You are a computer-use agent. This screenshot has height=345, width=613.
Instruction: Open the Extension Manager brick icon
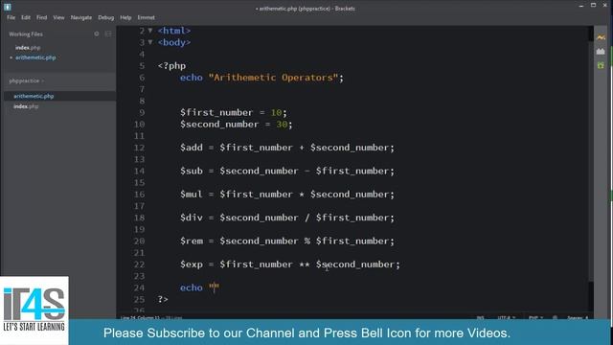pyautogui.click(x=601, y=51)
